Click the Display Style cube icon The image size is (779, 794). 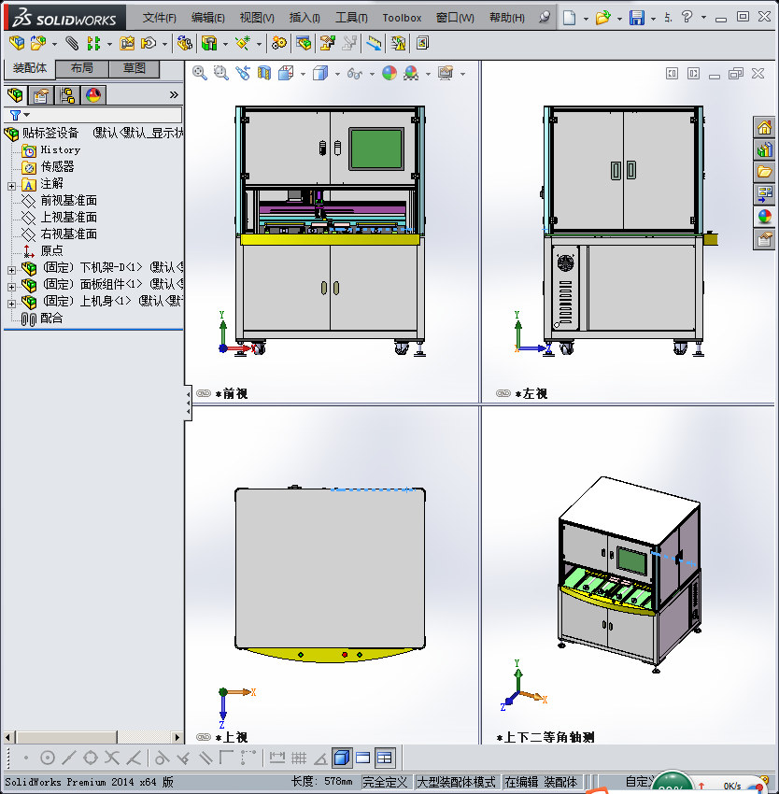[x=320, y=74]
